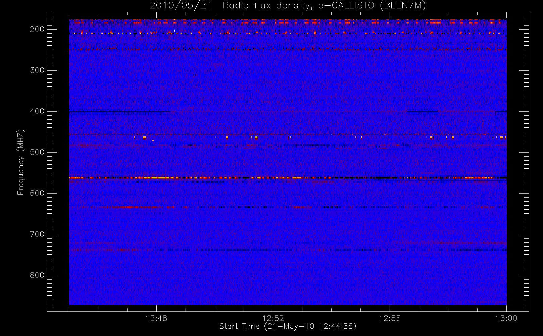Click the 12:52 time tick label
Viewport: 543px width, 336px height.
click(x=273, y=318)
